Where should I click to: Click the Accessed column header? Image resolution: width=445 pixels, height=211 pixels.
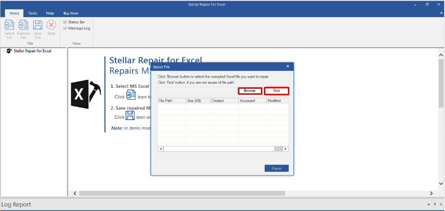[252, 101]
